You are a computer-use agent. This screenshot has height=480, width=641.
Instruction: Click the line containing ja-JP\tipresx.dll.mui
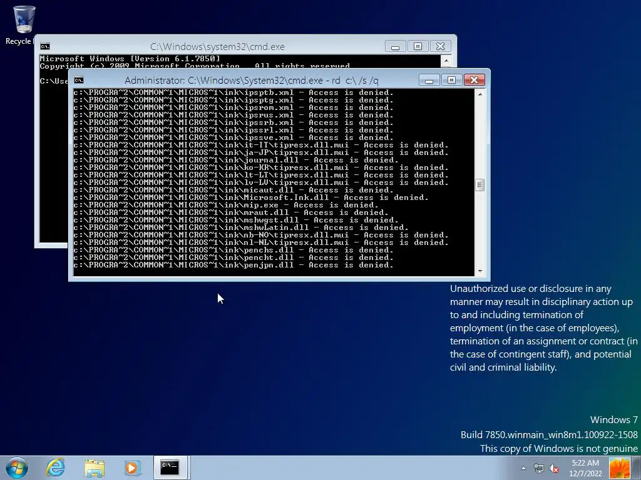tap(261, 152)
